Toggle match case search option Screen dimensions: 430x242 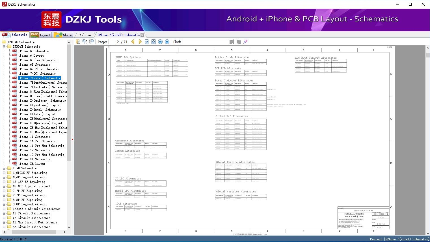245,42
